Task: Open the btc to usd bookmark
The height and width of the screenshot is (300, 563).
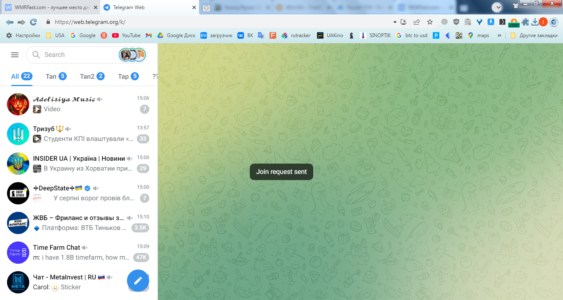Action: pyautogui.click(x=412, y=35)
